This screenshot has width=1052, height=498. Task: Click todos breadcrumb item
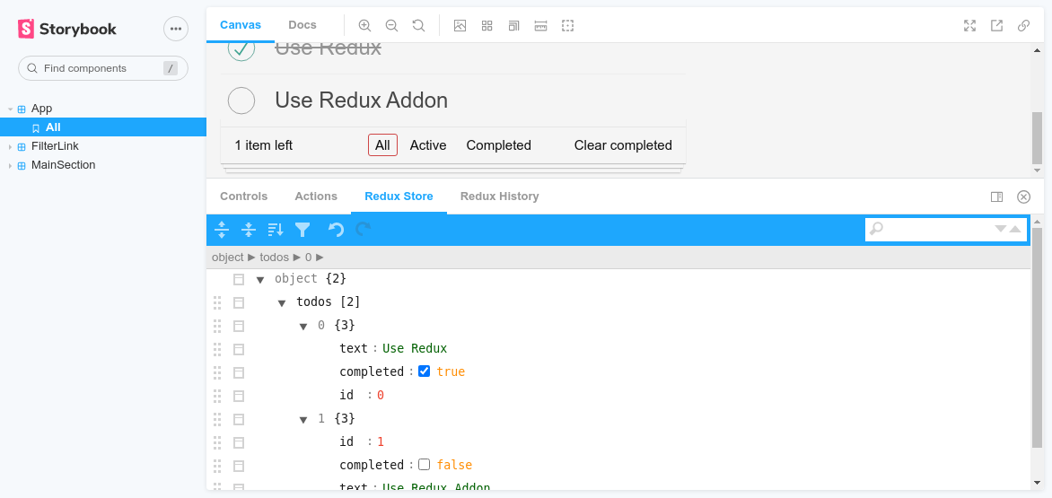[x=275, y=258]
